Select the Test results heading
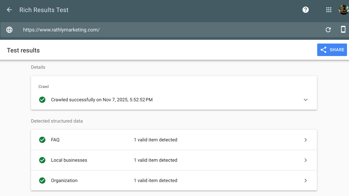The width and height of the screenshot is (349, 196). [x=23, y=50]
